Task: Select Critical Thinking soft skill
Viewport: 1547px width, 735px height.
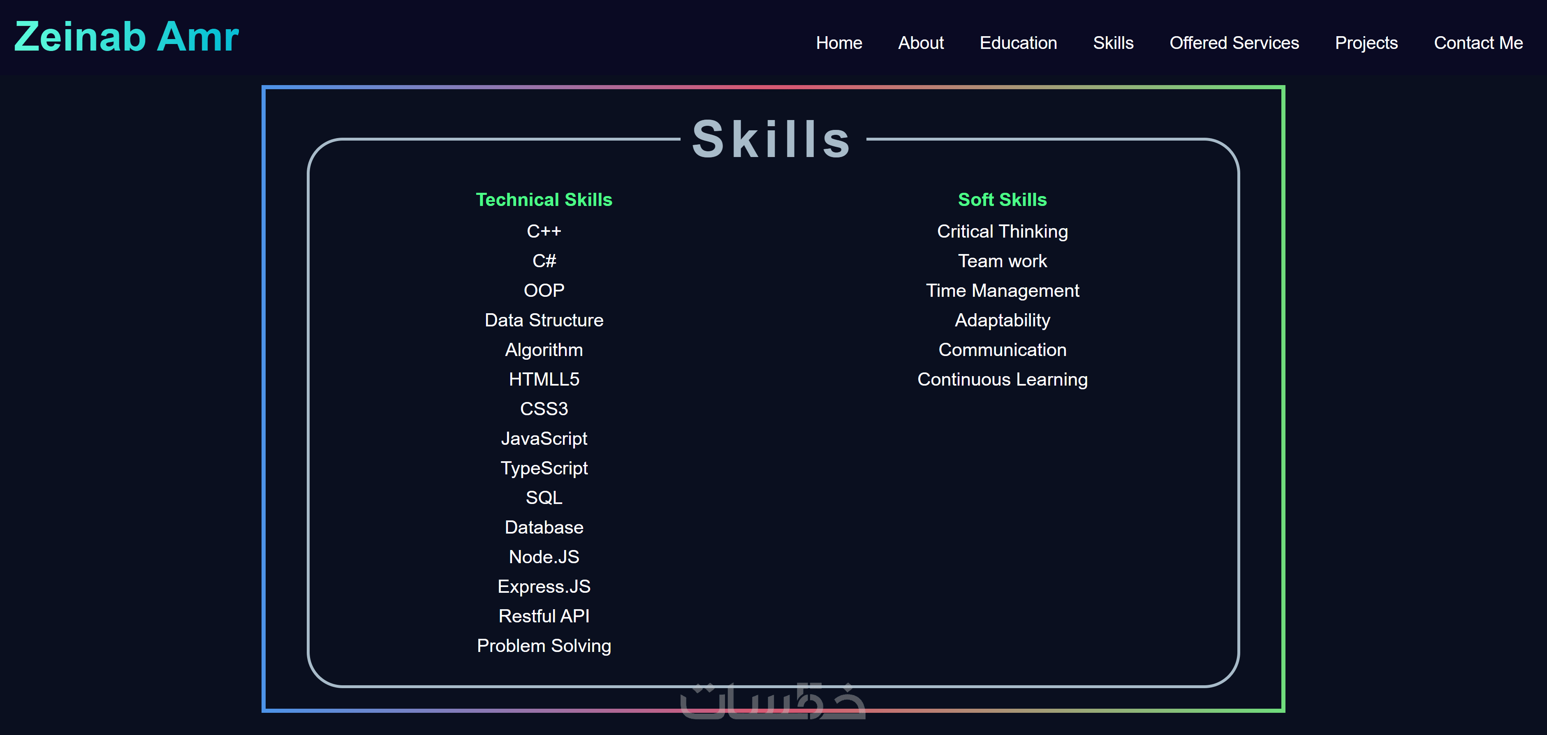Action: [x=1002, y=231]
